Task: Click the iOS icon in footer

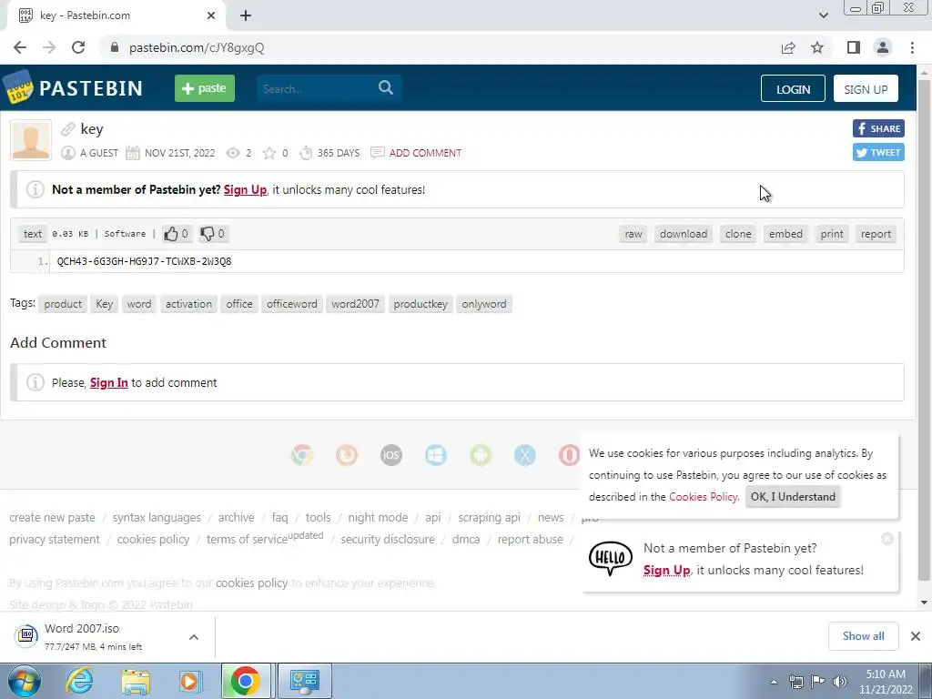Action: pyautogui.click(x=391, y=455)
